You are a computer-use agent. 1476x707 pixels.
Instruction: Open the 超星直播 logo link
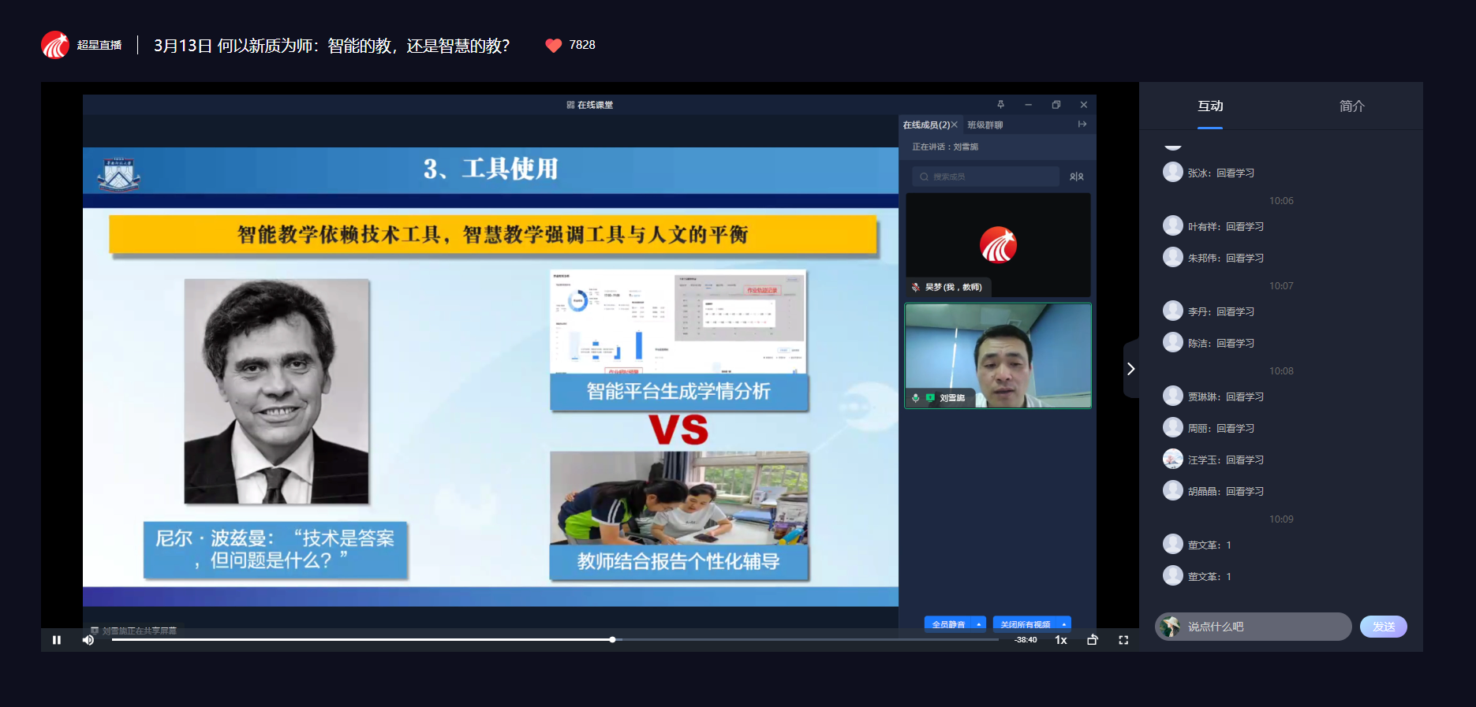[55, 45]
